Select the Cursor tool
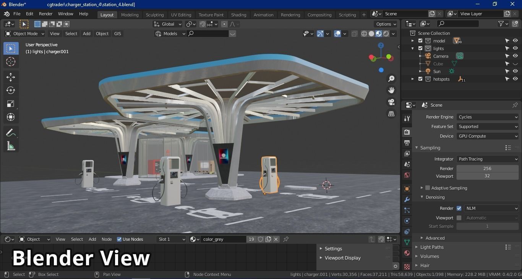The height and width of the screenshot is (279, 522). pyautogui.click(x=11, y=62)
